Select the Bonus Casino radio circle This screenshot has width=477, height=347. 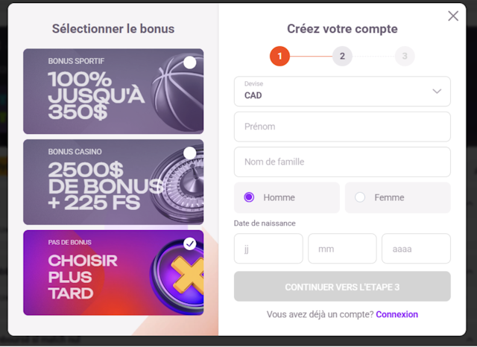pyautogui.click(x=190, y=153)
